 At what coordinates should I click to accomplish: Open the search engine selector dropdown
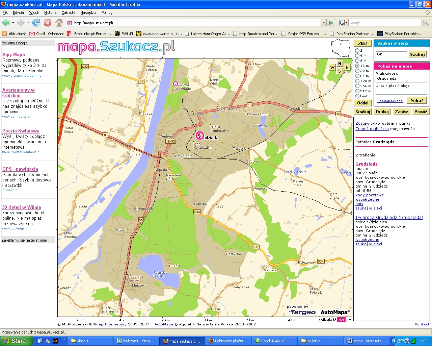(343, 23)
